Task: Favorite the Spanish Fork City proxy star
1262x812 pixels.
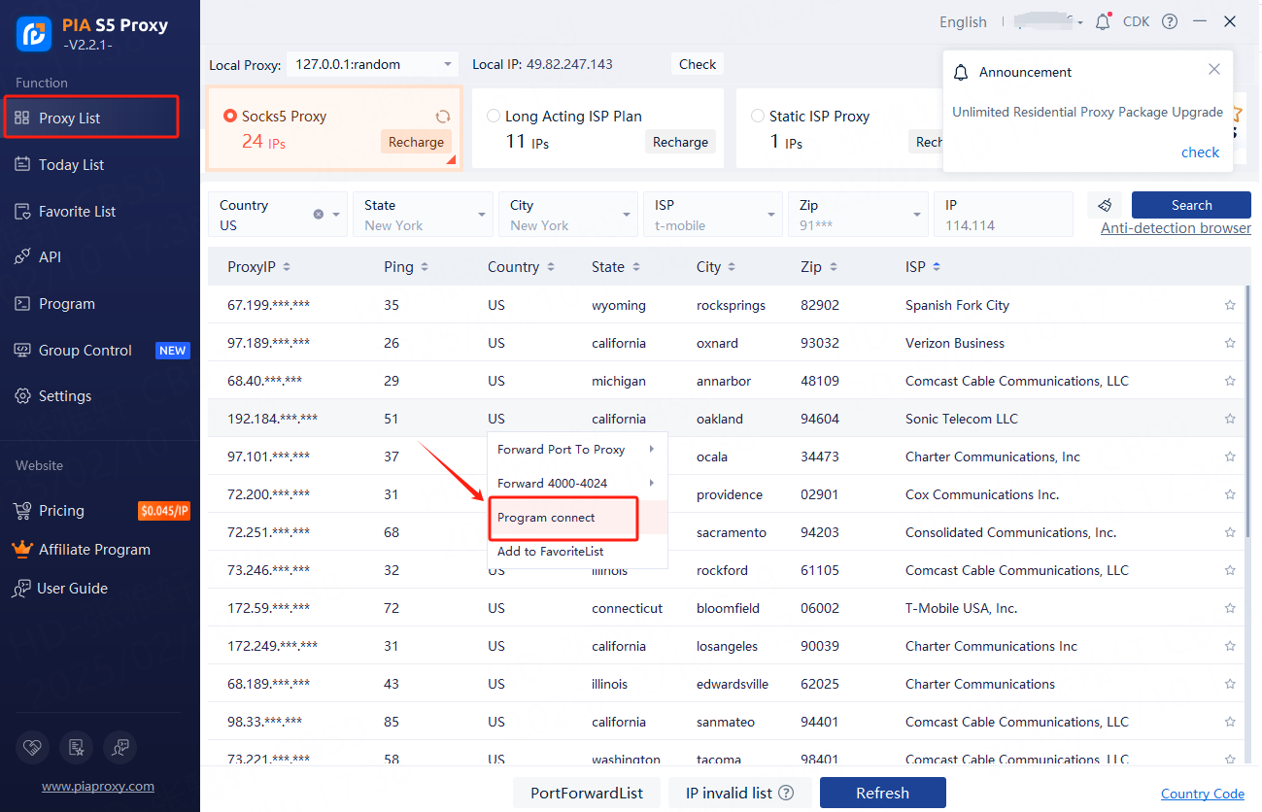Action: [x=1230, y=305]
